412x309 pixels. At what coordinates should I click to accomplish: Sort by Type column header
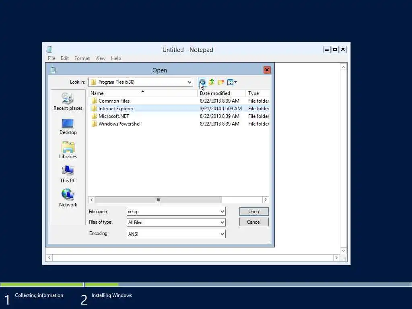point(257,93)
